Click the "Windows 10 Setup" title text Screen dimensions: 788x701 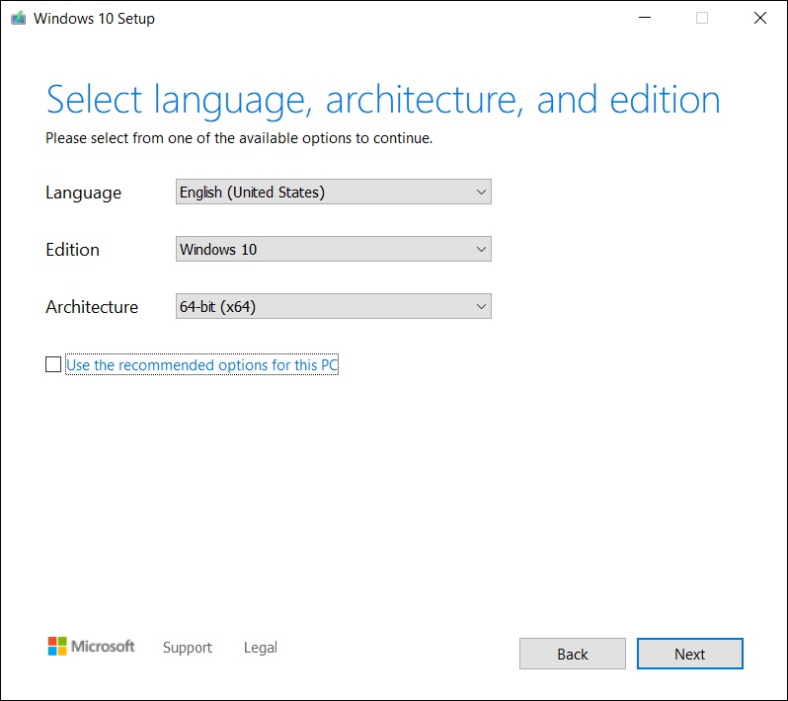(x=94, y=19)
